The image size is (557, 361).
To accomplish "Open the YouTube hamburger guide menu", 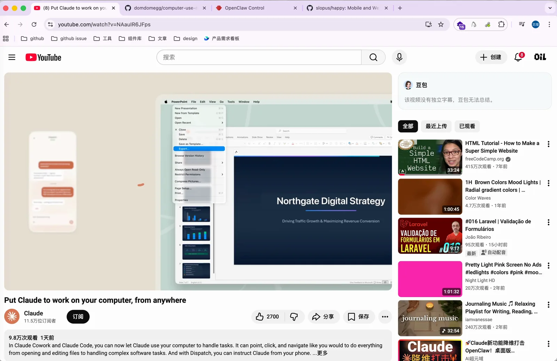I will tap(12, 57).
